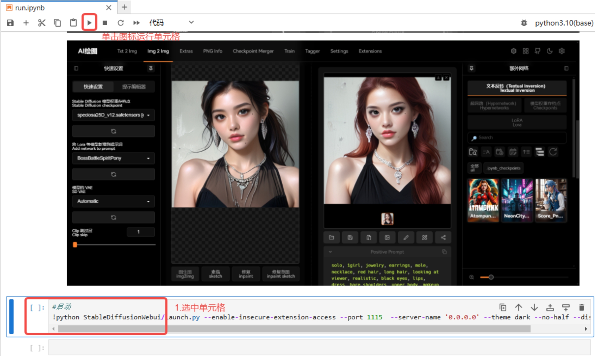Open a new launcher tab with the plus button
Image resolution: width=595 pixels, height=356 pixels.
click(124, 7)
